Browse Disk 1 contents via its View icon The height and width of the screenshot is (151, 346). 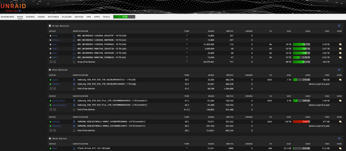click(340, 44)
